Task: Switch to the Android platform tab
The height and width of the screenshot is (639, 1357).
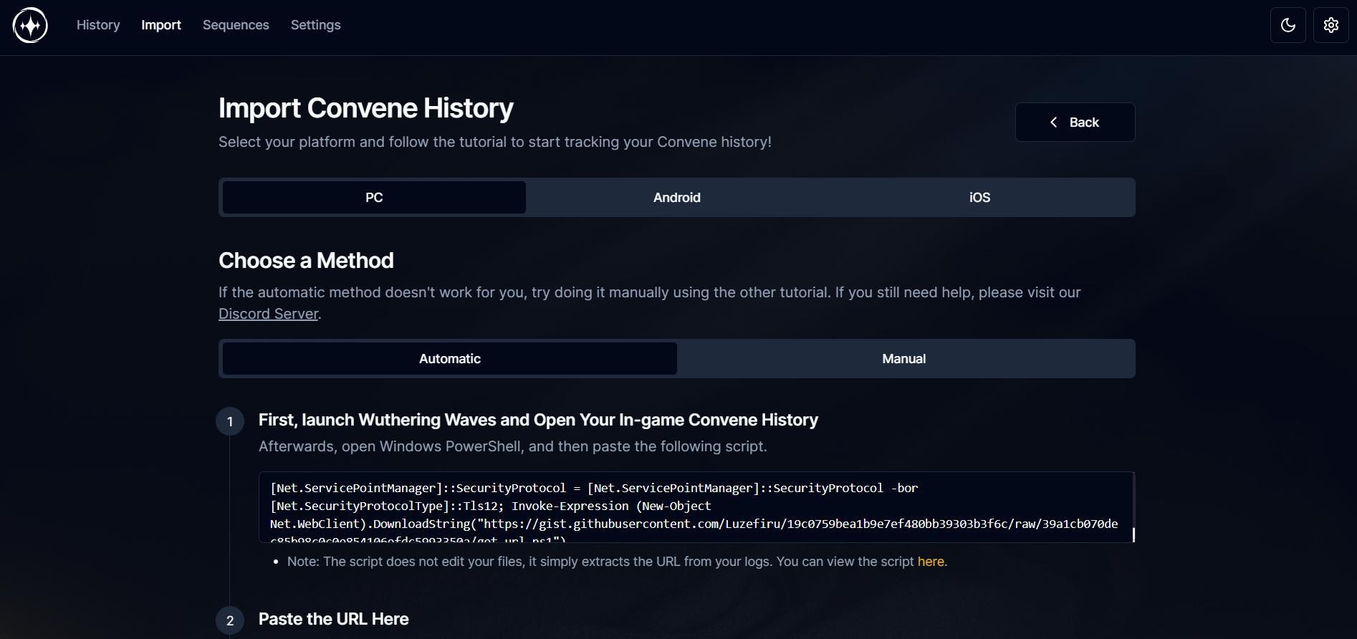Action: coord(676,198)
